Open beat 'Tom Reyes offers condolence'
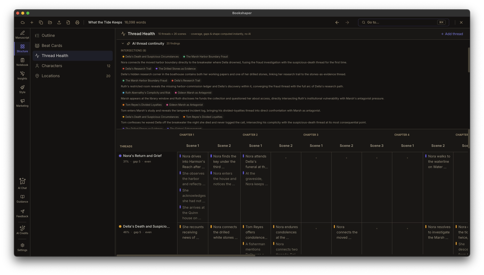The image size is (484, 275). click(256, 232)
